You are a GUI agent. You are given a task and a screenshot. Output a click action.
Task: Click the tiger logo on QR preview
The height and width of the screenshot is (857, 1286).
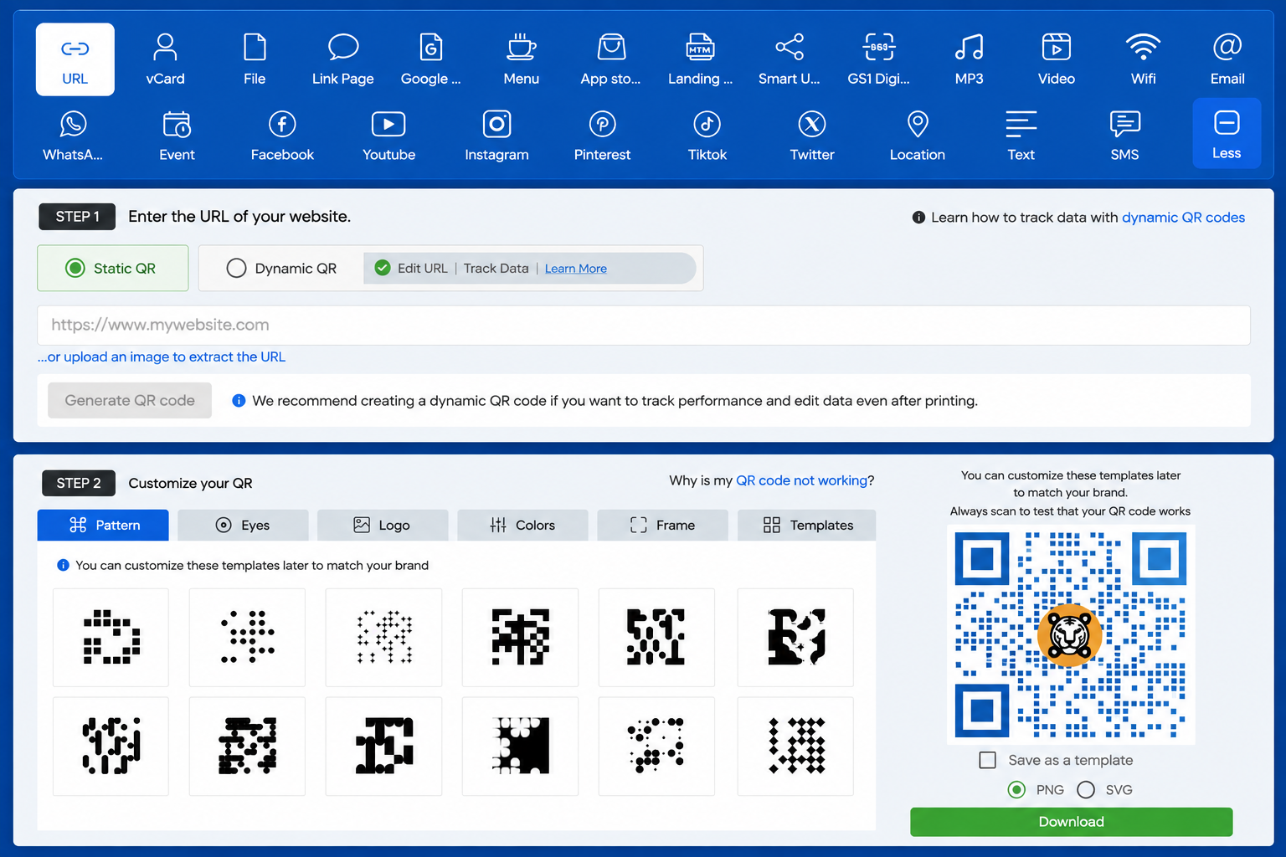click(x=1070, y=635)
